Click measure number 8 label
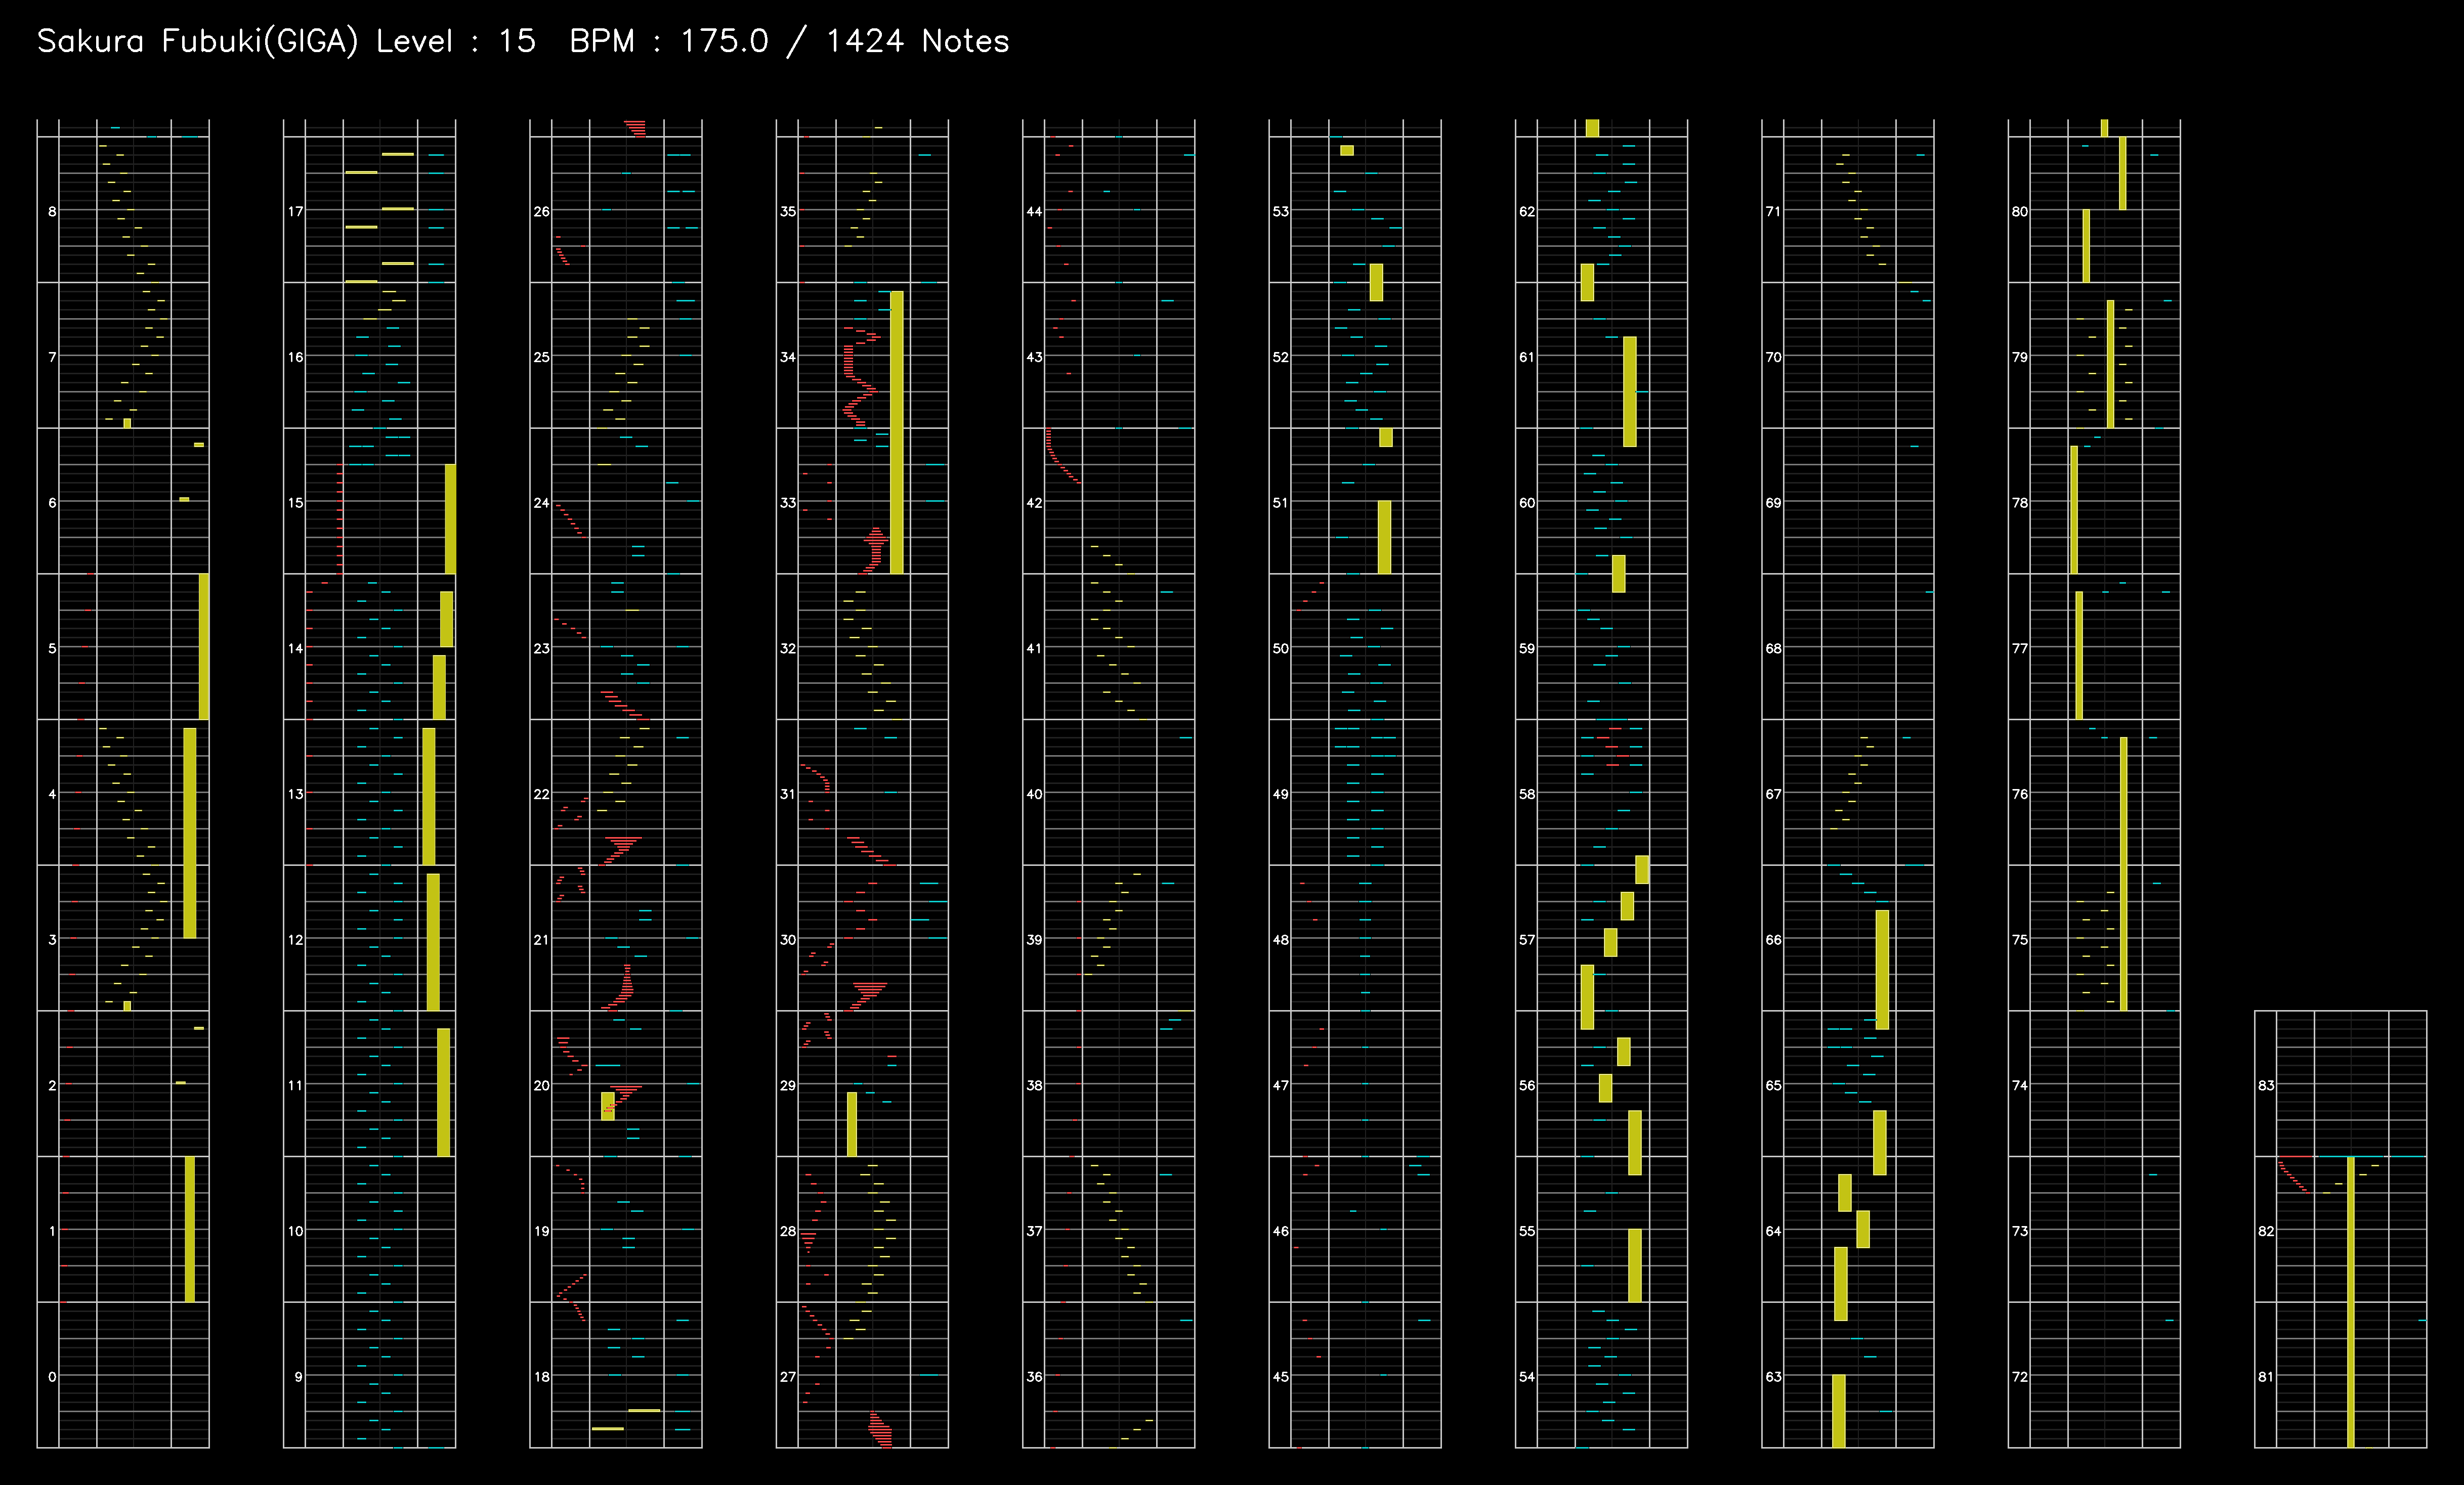The height and width of the screenshot is (1485, 2464). pos(52,211)
